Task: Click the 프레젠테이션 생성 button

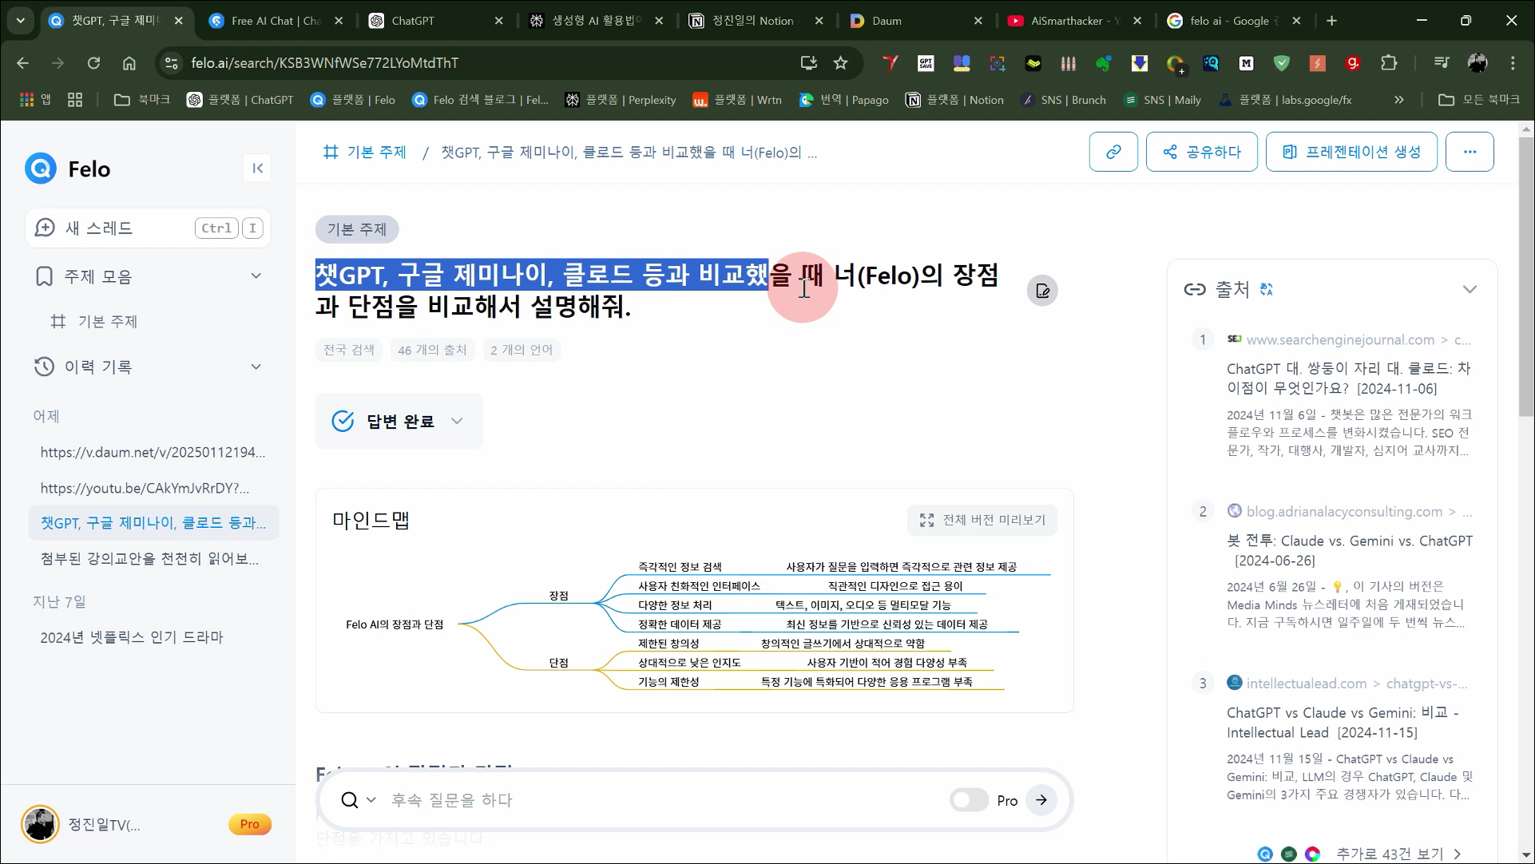Action: pyautogui.click(x=1351, y=152)
